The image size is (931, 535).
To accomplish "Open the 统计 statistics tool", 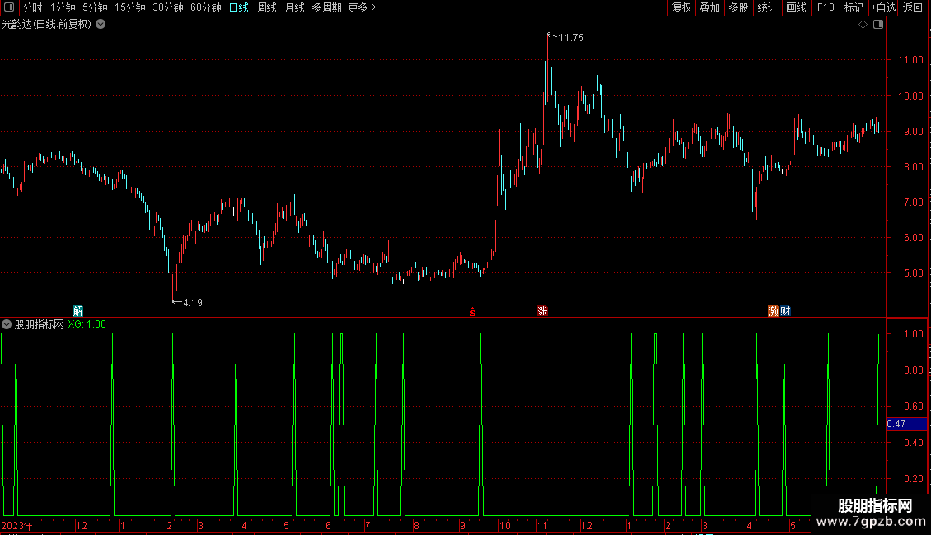I will (767, 7).
